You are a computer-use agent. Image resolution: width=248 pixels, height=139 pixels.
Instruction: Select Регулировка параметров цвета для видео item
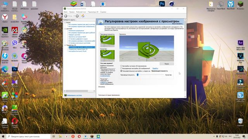[x=82, y=25]
